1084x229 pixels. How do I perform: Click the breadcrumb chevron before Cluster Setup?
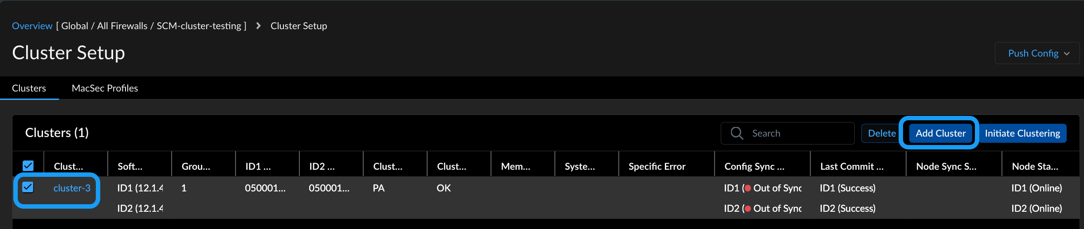(259, 26)
